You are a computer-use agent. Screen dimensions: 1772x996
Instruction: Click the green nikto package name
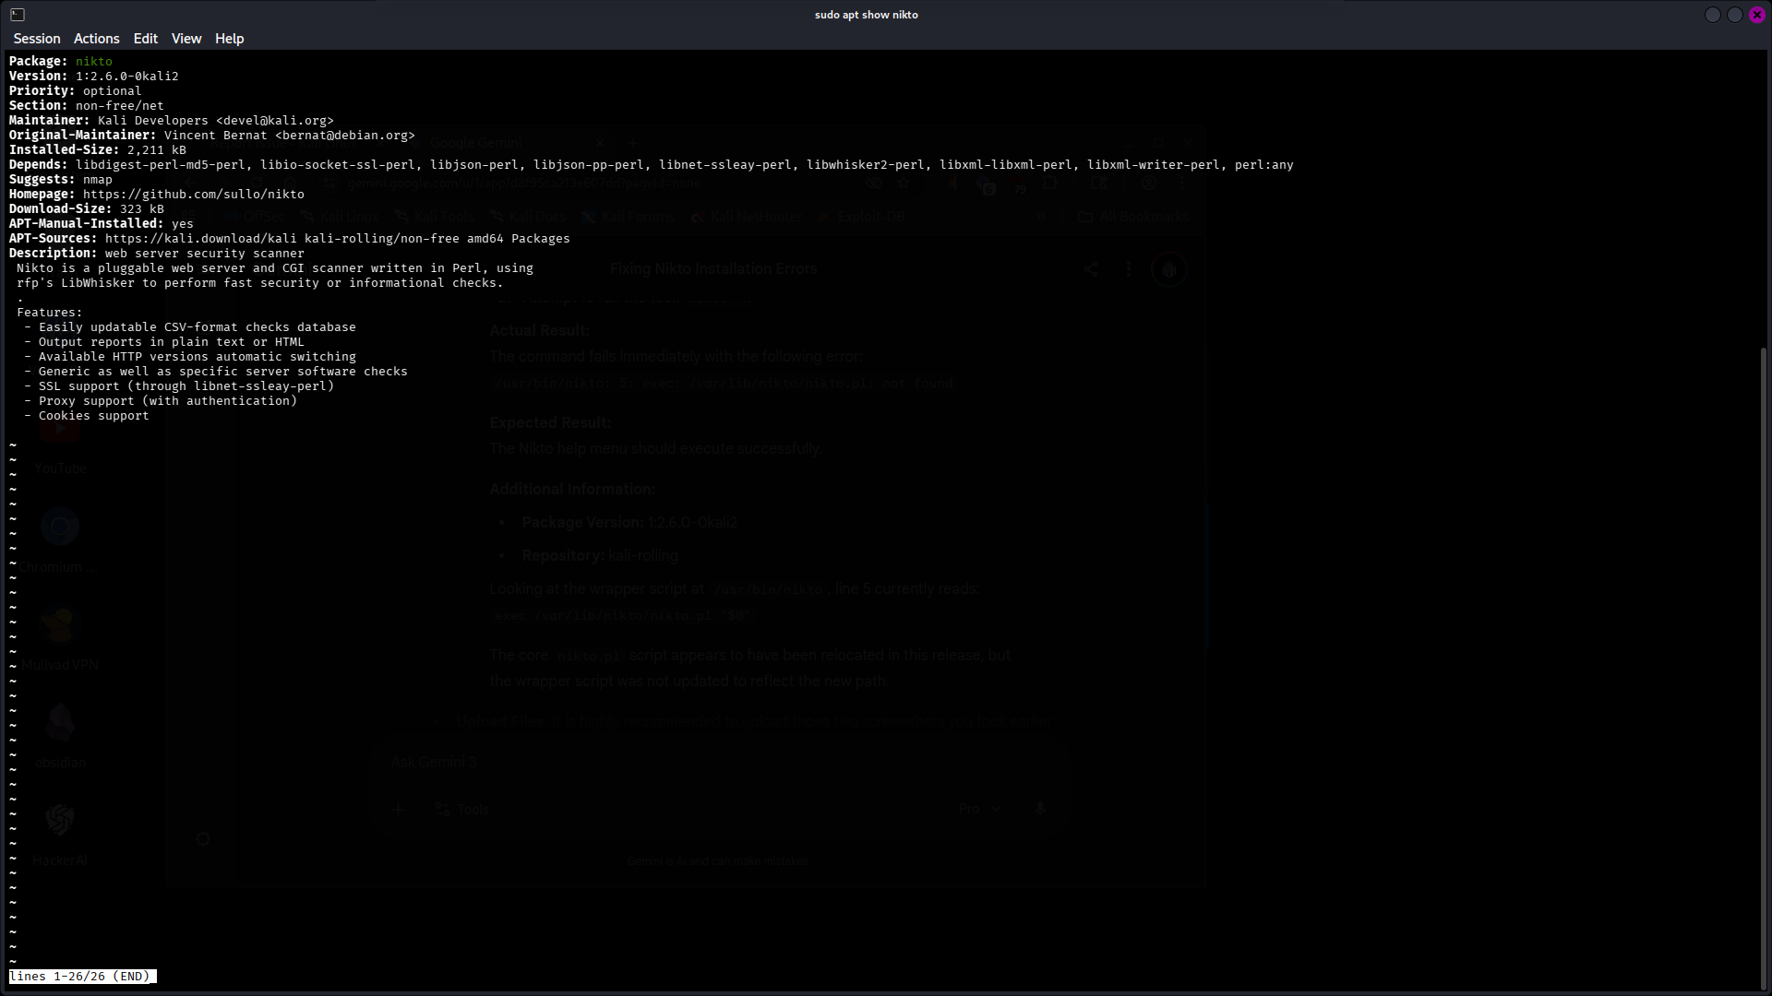(93, 62)
